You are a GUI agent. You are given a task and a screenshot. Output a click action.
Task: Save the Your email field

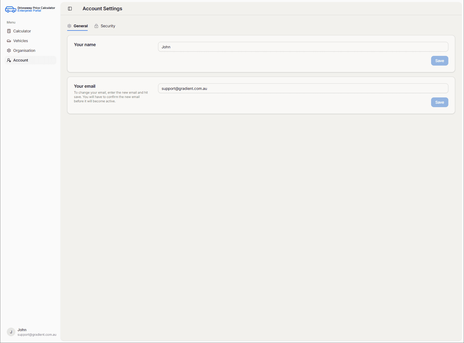[439, 102]
